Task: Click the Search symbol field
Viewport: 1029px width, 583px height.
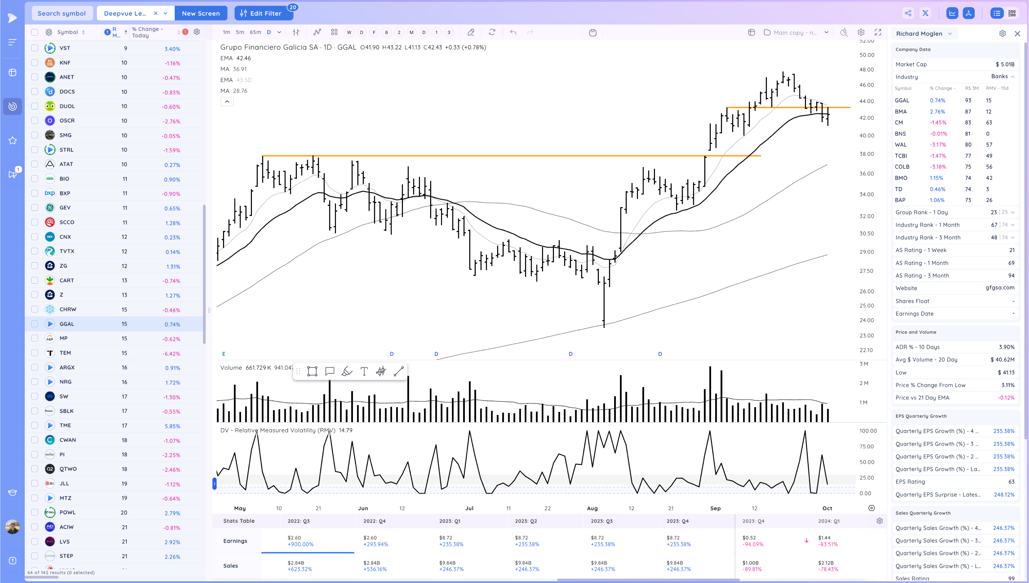Action: point(62,13)
